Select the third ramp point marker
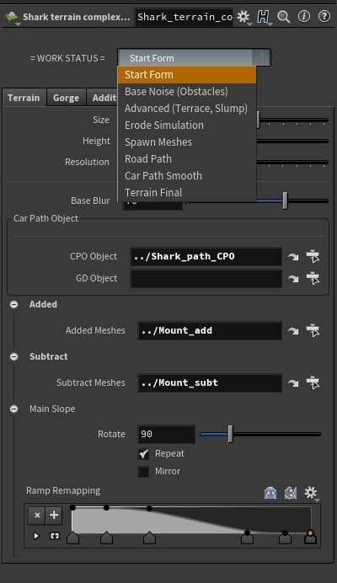This screenshot has width=337, height=583. (149, 538)
